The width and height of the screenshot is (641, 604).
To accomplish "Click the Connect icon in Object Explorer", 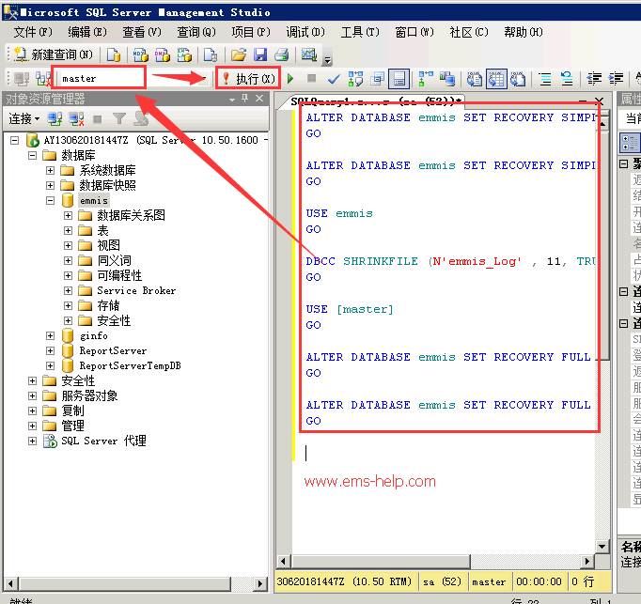I will (55, 119).
